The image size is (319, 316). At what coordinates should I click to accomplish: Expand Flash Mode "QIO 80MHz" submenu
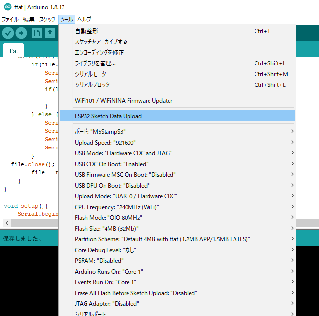click(x=177, y=217)
